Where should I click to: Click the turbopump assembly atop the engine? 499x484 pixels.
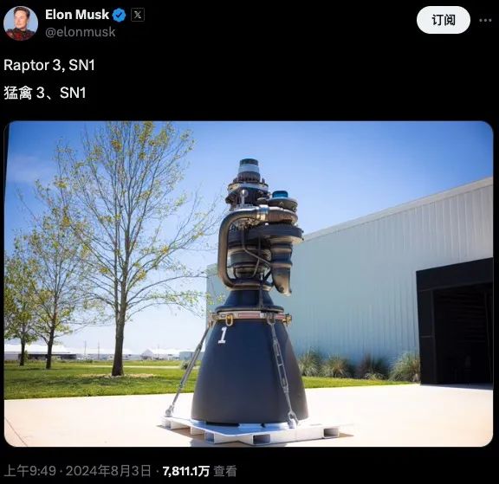[260, 228]
